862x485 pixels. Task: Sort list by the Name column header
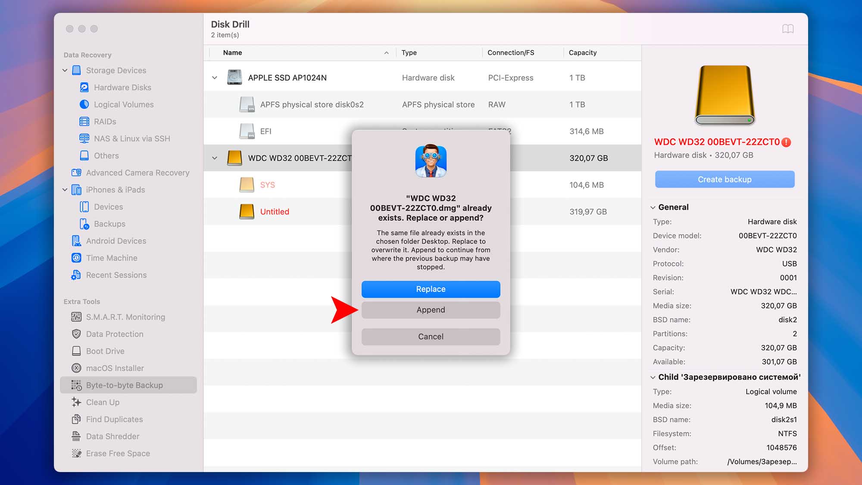233,53
